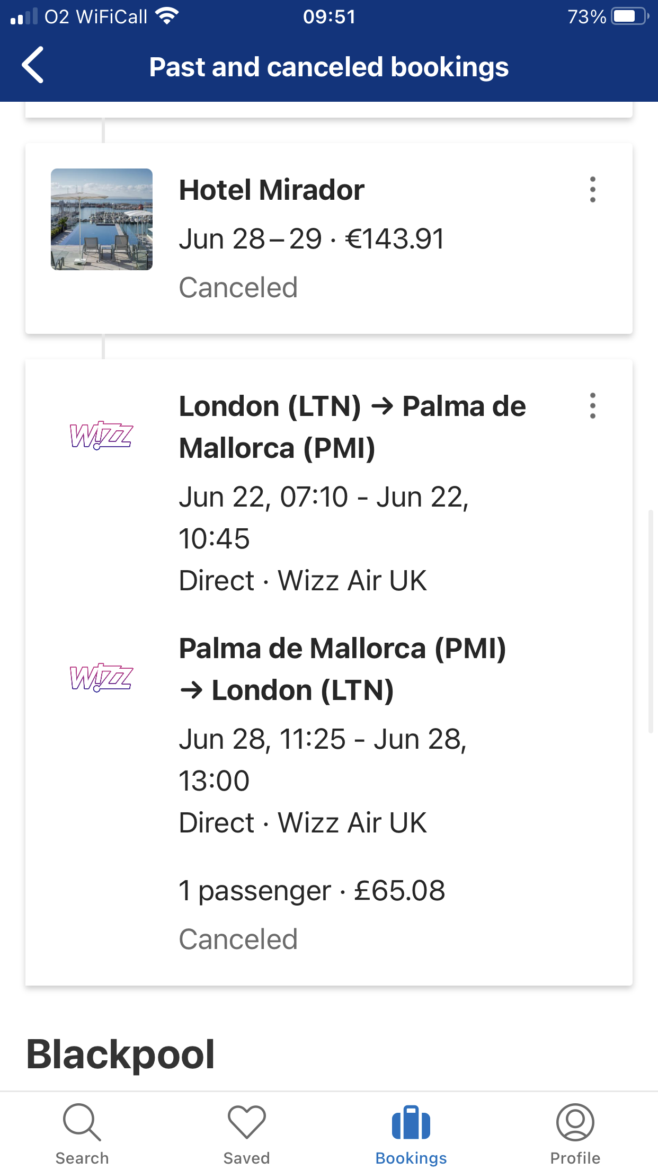This screenshot has width=658, height=1170.
Task: Tap the Bookings suitcase icon
Action: (411, 1122)
